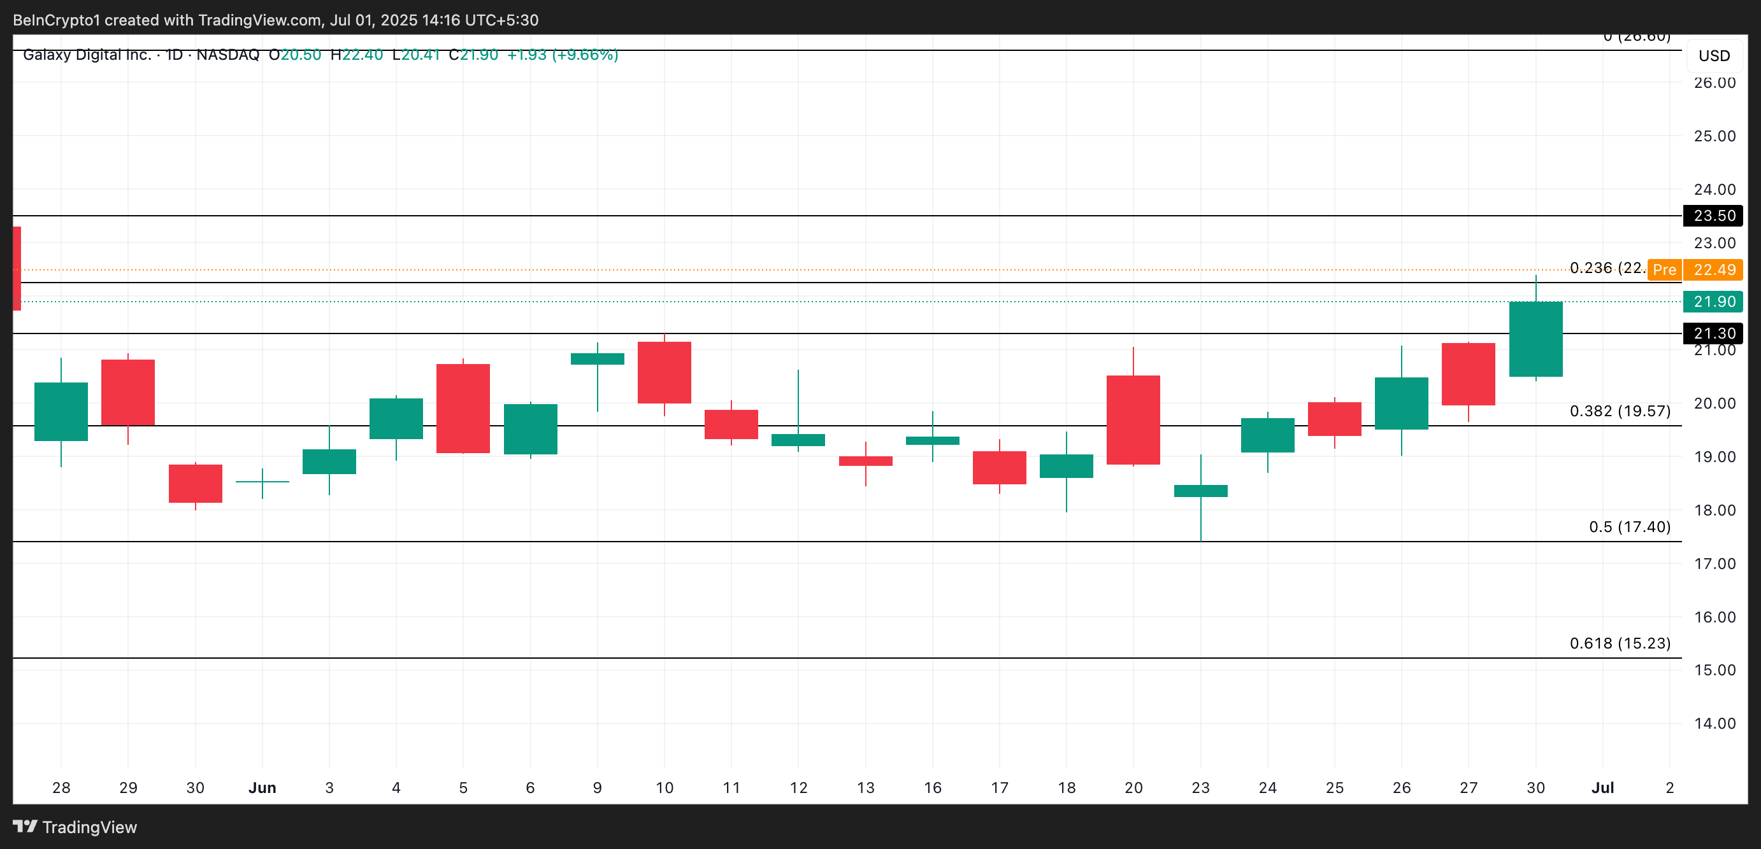Click the 0.5 (17.40) Fibonacci label
Viewport: 1761px width, 849px height.
(x=1629, y=526)
